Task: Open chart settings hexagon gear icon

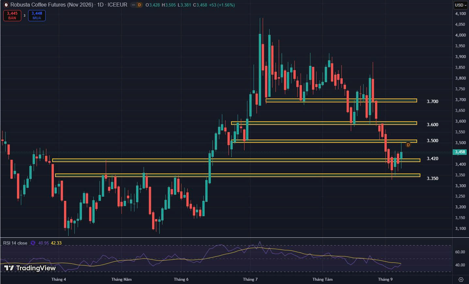Action: tap(461, 279)
